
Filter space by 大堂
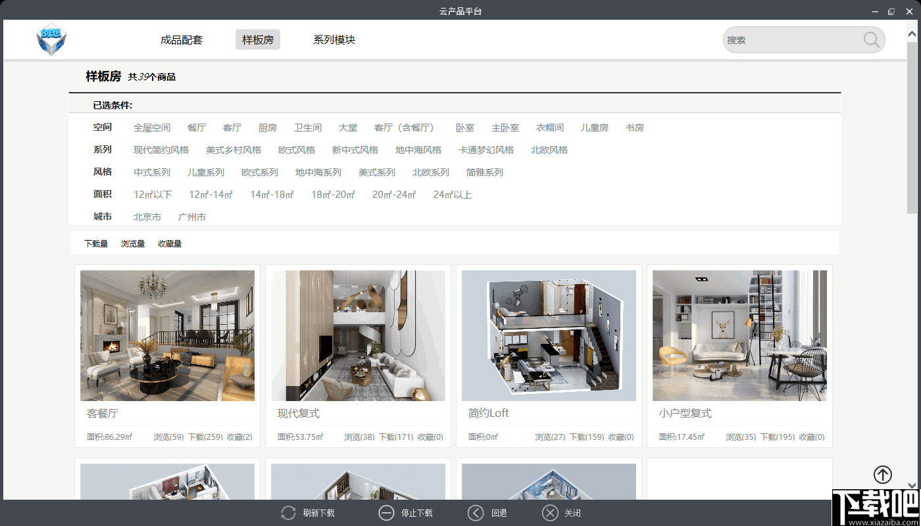pyautogui.click(x=348, y=128)
